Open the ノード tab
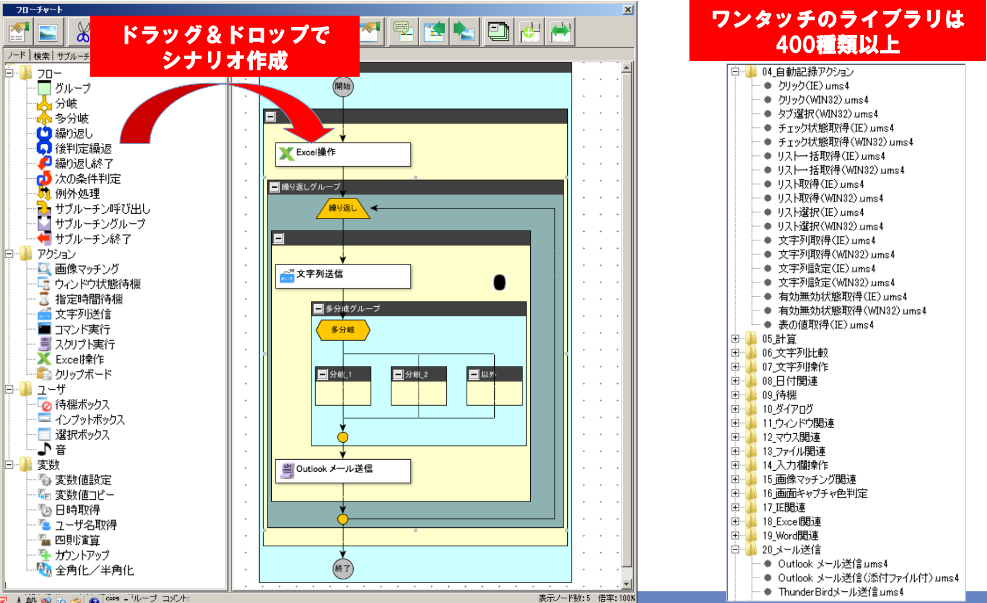The height and width of the screenshot is (603, 987). click(x=16, y=56)
